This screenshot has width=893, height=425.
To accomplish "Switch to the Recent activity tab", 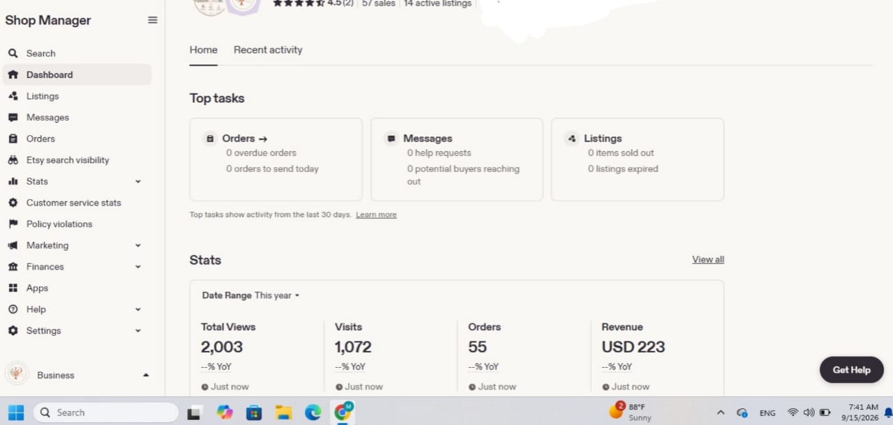I will click(268, 50).
